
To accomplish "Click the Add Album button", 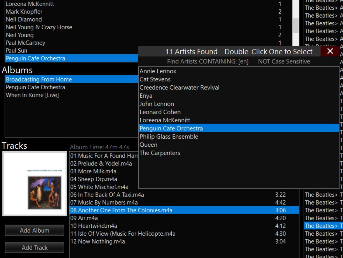I will (x=34, y=230).
